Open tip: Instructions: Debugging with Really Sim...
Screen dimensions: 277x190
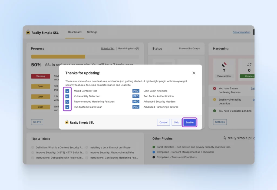(60, 158)
